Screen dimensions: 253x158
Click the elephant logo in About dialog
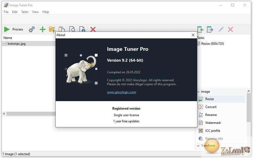click(82, 69)
